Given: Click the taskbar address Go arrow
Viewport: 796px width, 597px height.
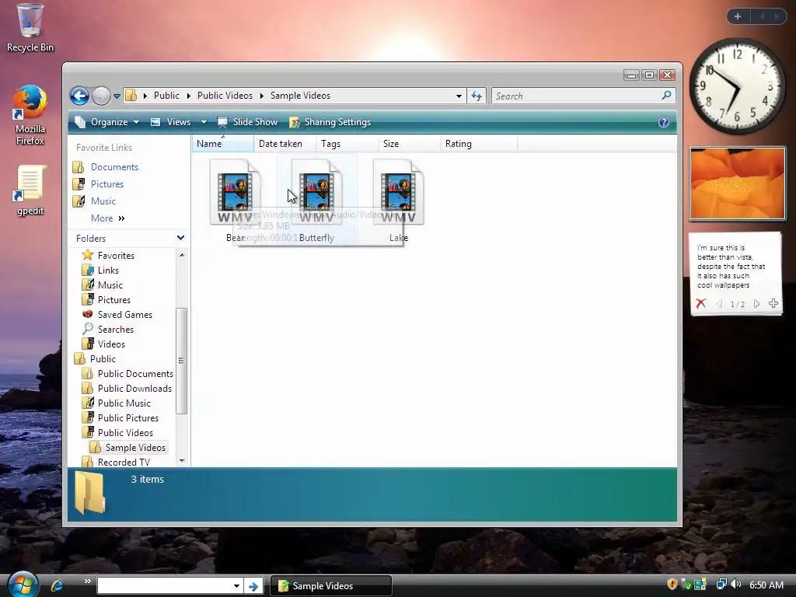Looking at the screenshot, I should click(x=253, y=586).
